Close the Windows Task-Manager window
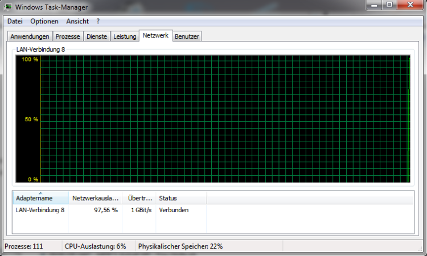 (410, 5)
